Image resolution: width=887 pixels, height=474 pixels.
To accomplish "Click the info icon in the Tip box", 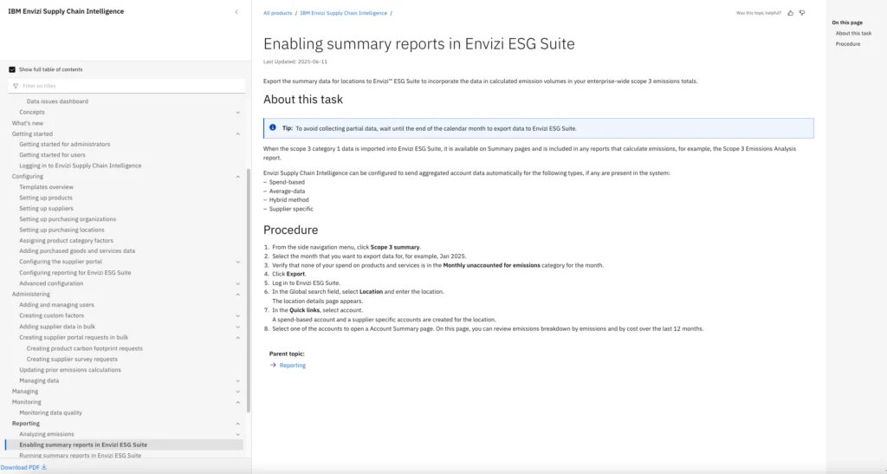I will [273, 128].
